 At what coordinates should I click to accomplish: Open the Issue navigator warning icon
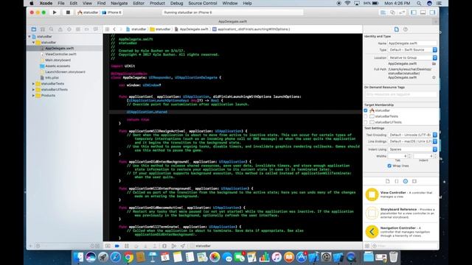click(x=60, y=29)
